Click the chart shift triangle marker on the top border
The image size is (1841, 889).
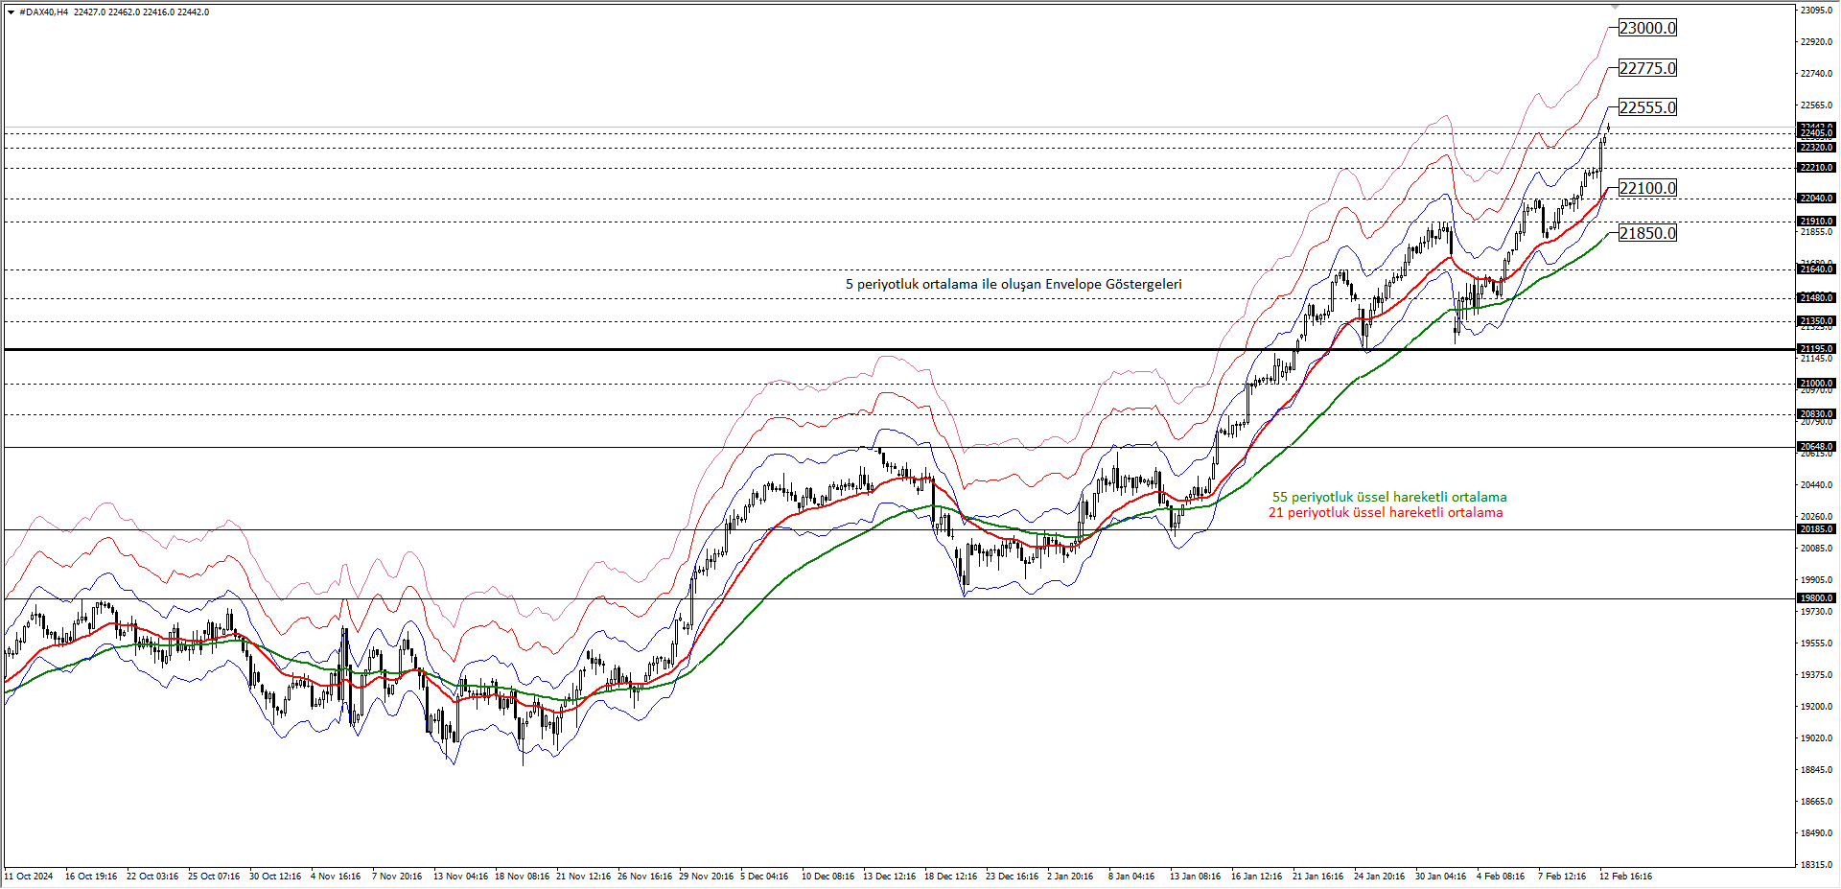(x=1615, y=7)
